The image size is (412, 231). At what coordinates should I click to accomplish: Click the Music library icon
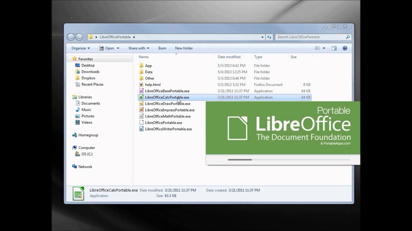click(77, 110)
